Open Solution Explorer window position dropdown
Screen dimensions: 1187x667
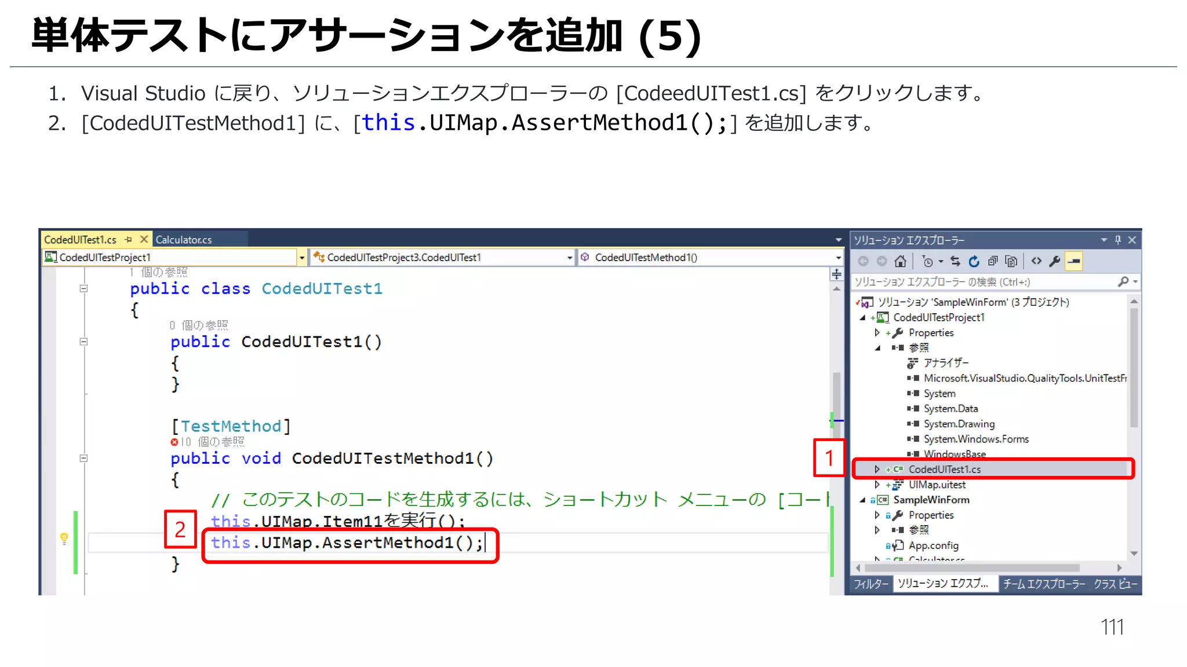1104,240
